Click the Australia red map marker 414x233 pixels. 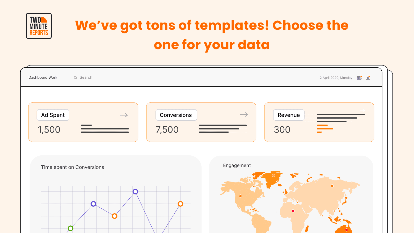(346, 230)
